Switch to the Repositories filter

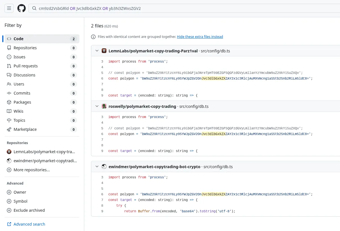[26, 48]
